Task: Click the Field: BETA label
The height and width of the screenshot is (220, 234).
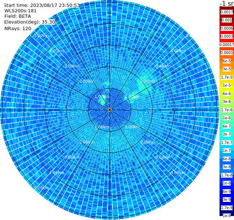Action: coord(18,16)
